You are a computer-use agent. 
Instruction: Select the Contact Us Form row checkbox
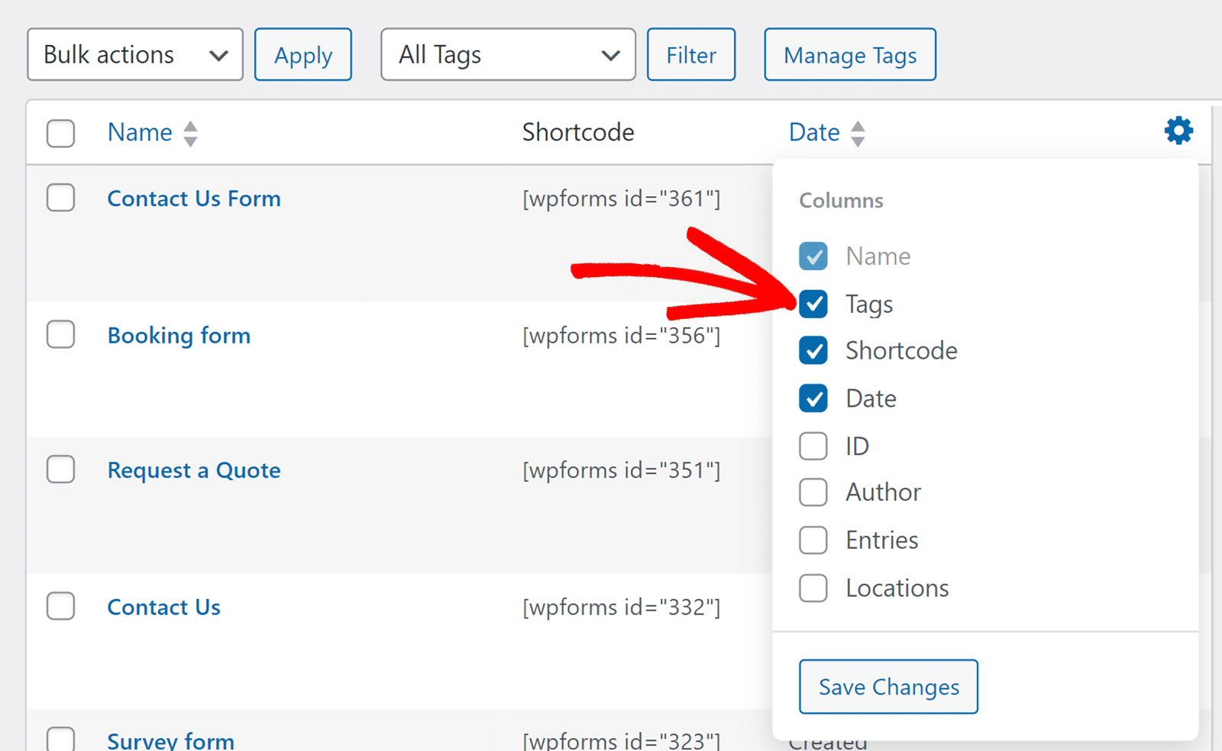click(60, 198)
